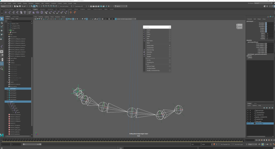Select Master_CTRL in the Outliner
Image resolution: width=275 pixels, height=149 pixels.
15,24
